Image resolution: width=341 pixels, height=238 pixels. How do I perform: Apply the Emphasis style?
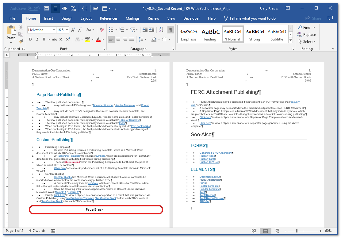189,34
